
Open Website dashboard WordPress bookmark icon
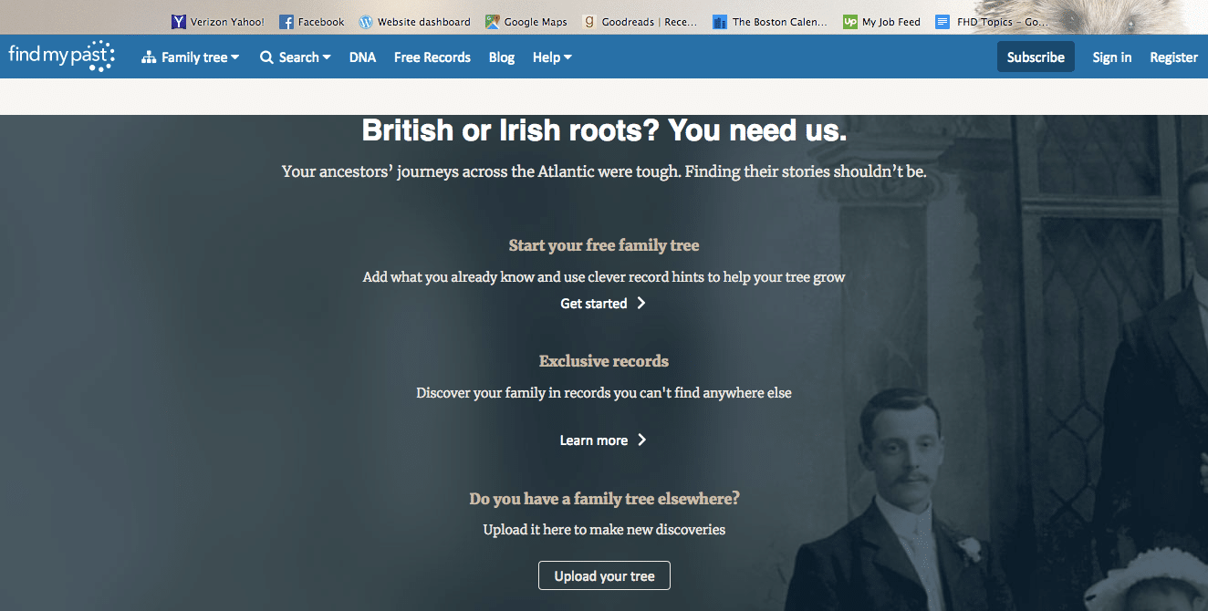[x=366, y=22]
